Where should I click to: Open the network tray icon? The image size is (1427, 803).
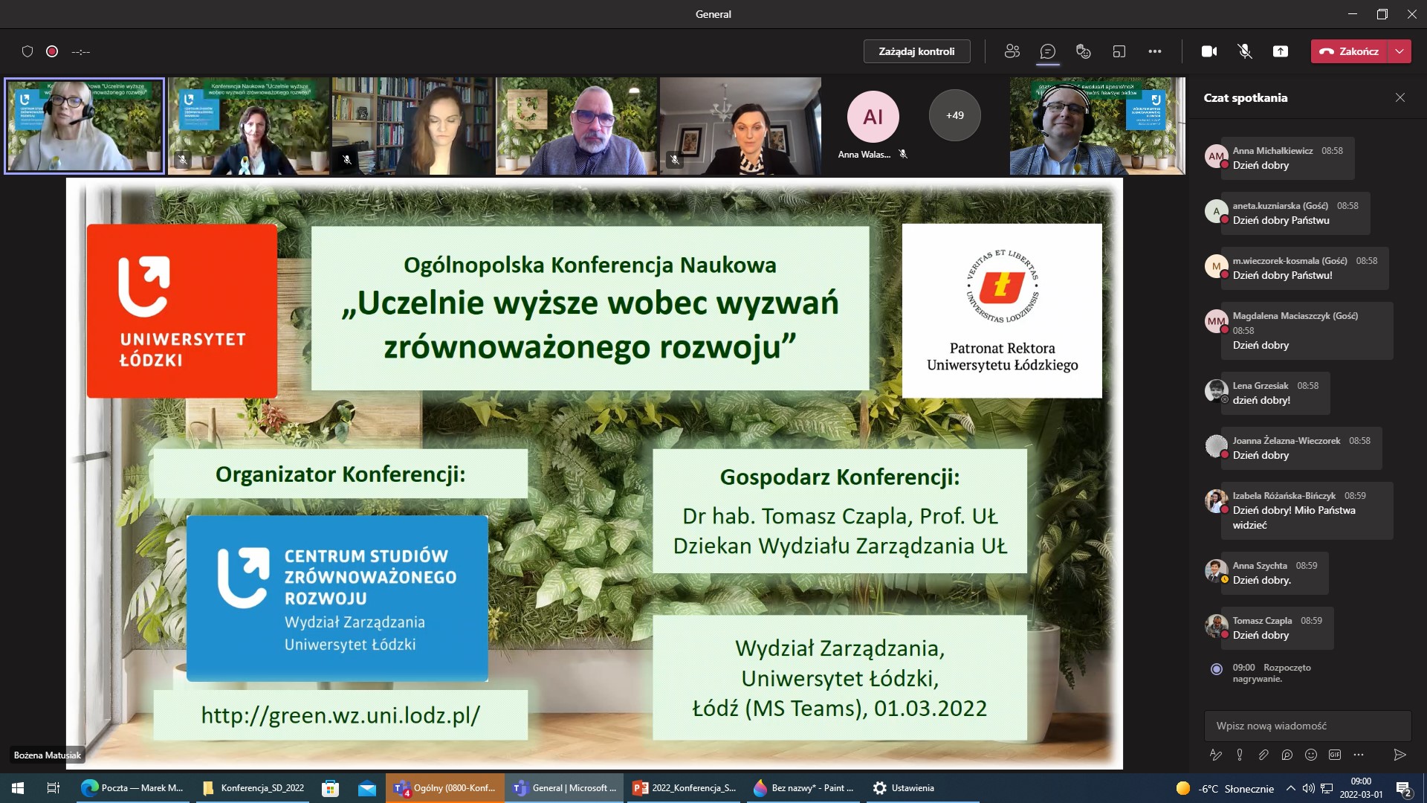click(x=1327, y=789)
